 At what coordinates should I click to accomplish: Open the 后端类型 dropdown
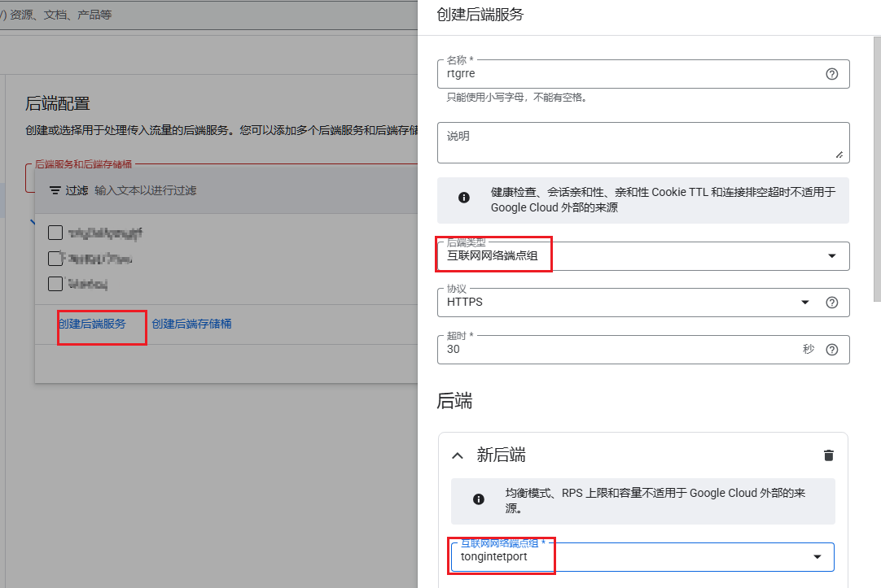tap(831, 256)
